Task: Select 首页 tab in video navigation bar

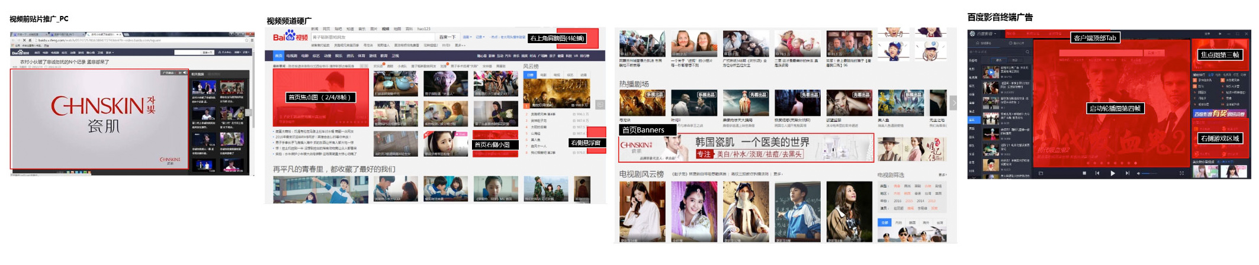Action: pos(278,56)
